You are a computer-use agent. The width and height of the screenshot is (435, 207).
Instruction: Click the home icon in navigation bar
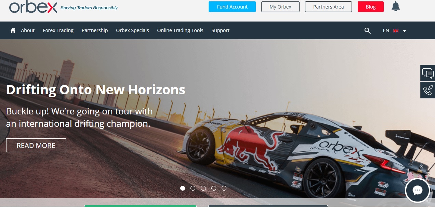pyautogui.click(x=13, y=30)
